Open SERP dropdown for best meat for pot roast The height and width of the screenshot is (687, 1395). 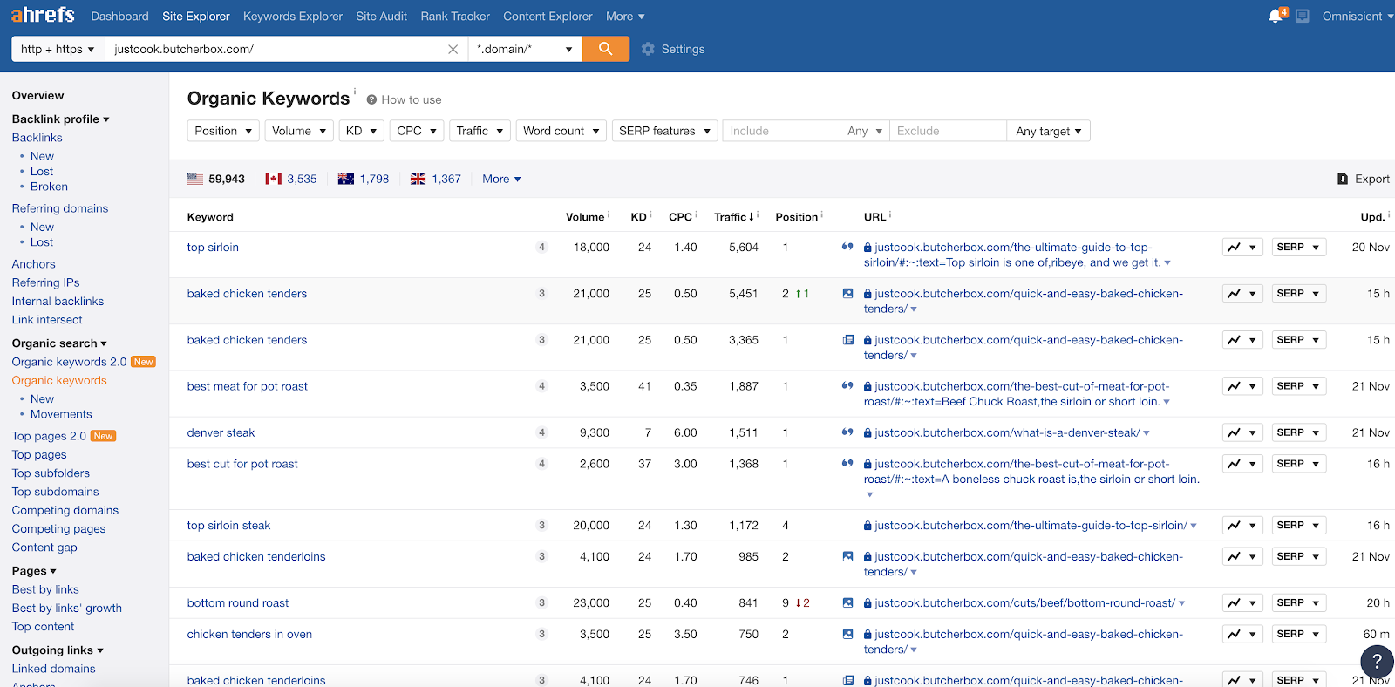coord(1298,386)
